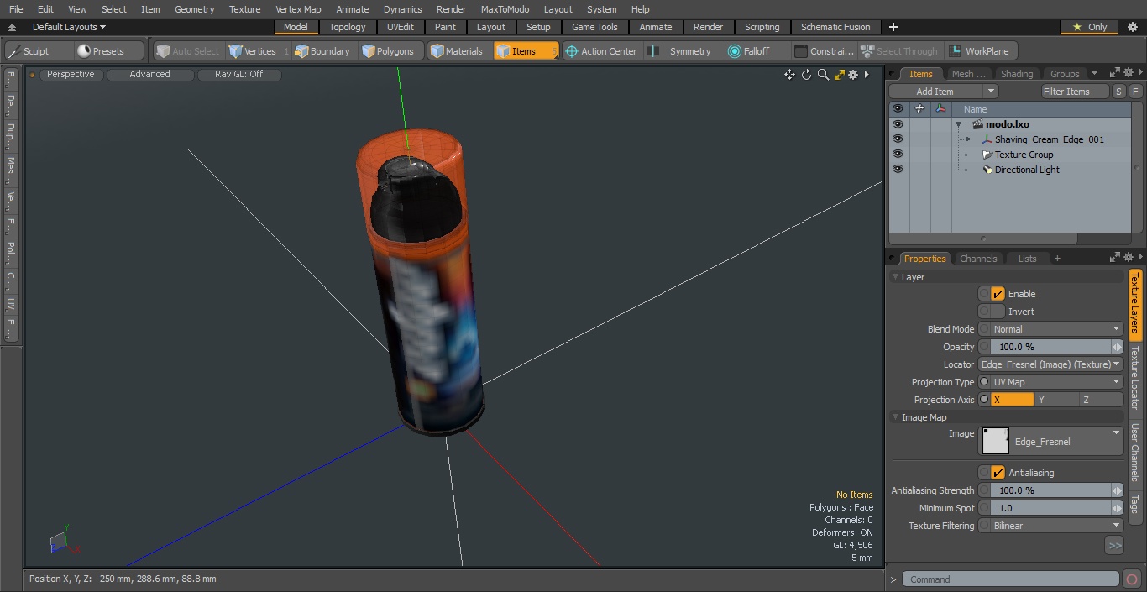Open the Default Layouts dropdown
Screen dimensions: 1147x592
69,27
